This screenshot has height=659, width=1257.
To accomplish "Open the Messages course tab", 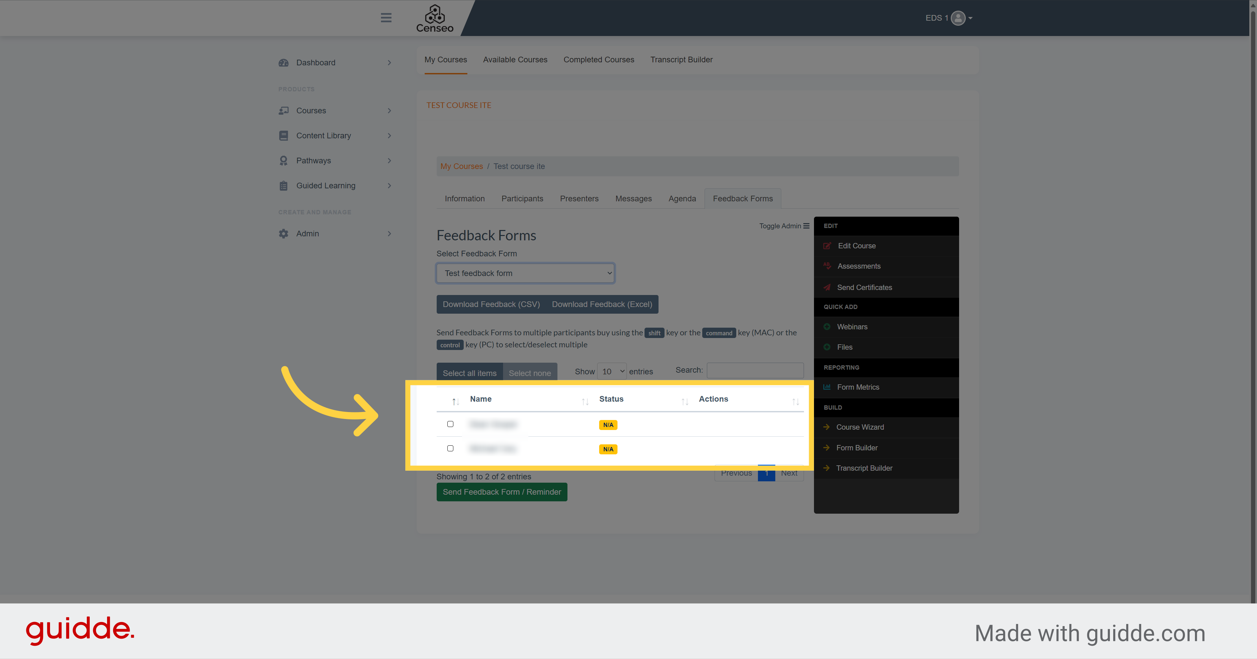I will tap(634, 199).
